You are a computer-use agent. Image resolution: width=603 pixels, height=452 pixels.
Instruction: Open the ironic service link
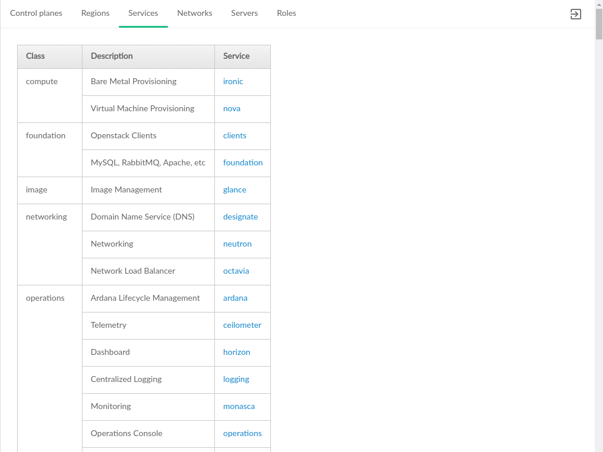[233, 82]
